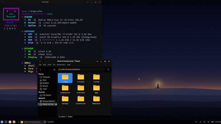This screenshot has height=124, width=221.
Task: Click Thunar status bar '0_Inbox' Folder text
Action: click(x=65, y=117)
